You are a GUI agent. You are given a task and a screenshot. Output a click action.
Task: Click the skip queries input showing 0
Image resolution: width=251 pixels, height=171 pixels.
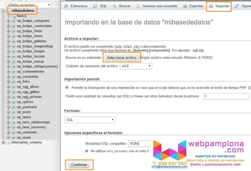(226, 96)
